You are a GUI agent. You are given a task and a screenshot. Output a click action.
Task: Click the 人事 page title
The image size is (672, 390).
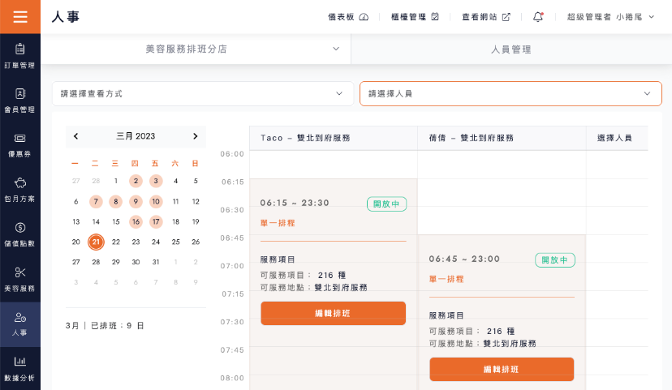pos(66,17)
